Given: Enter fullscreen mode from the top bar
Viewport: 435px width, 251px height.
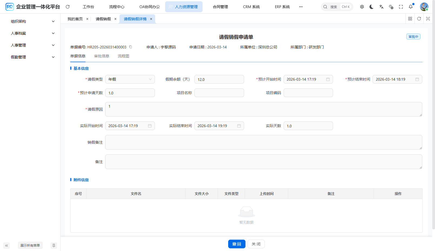Looking at the screenshot, I should coord(401,6).
